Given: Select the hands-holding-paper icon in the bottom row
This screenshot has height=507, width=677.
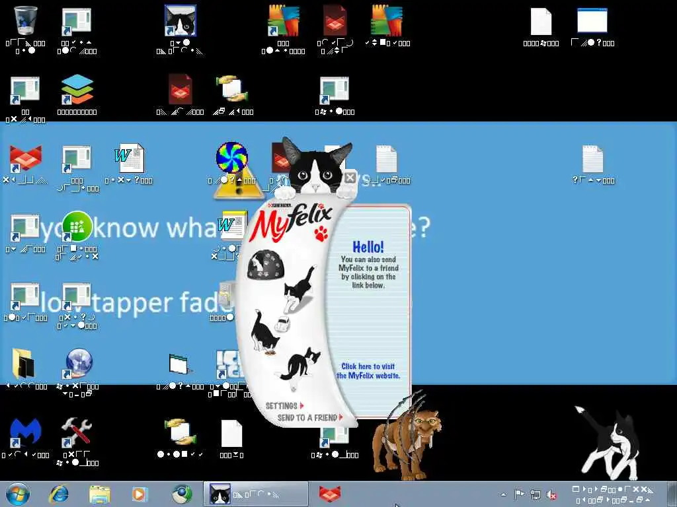Looking at the screenshot, I should (180, 432).
